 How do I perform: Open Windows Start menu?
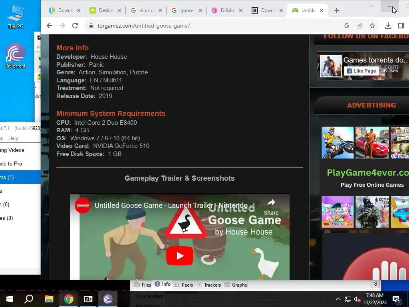click(x=10, y=299)
